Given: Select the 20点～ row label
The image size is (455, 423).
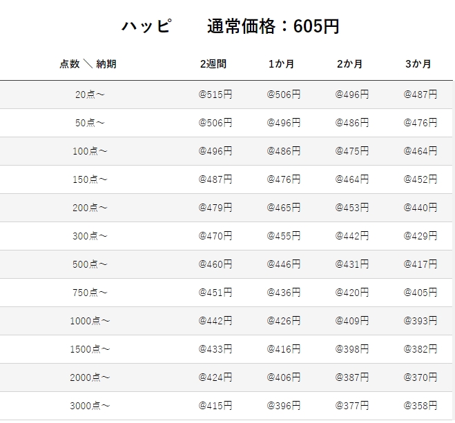Looking at the screenshot, I should (90, 95).
